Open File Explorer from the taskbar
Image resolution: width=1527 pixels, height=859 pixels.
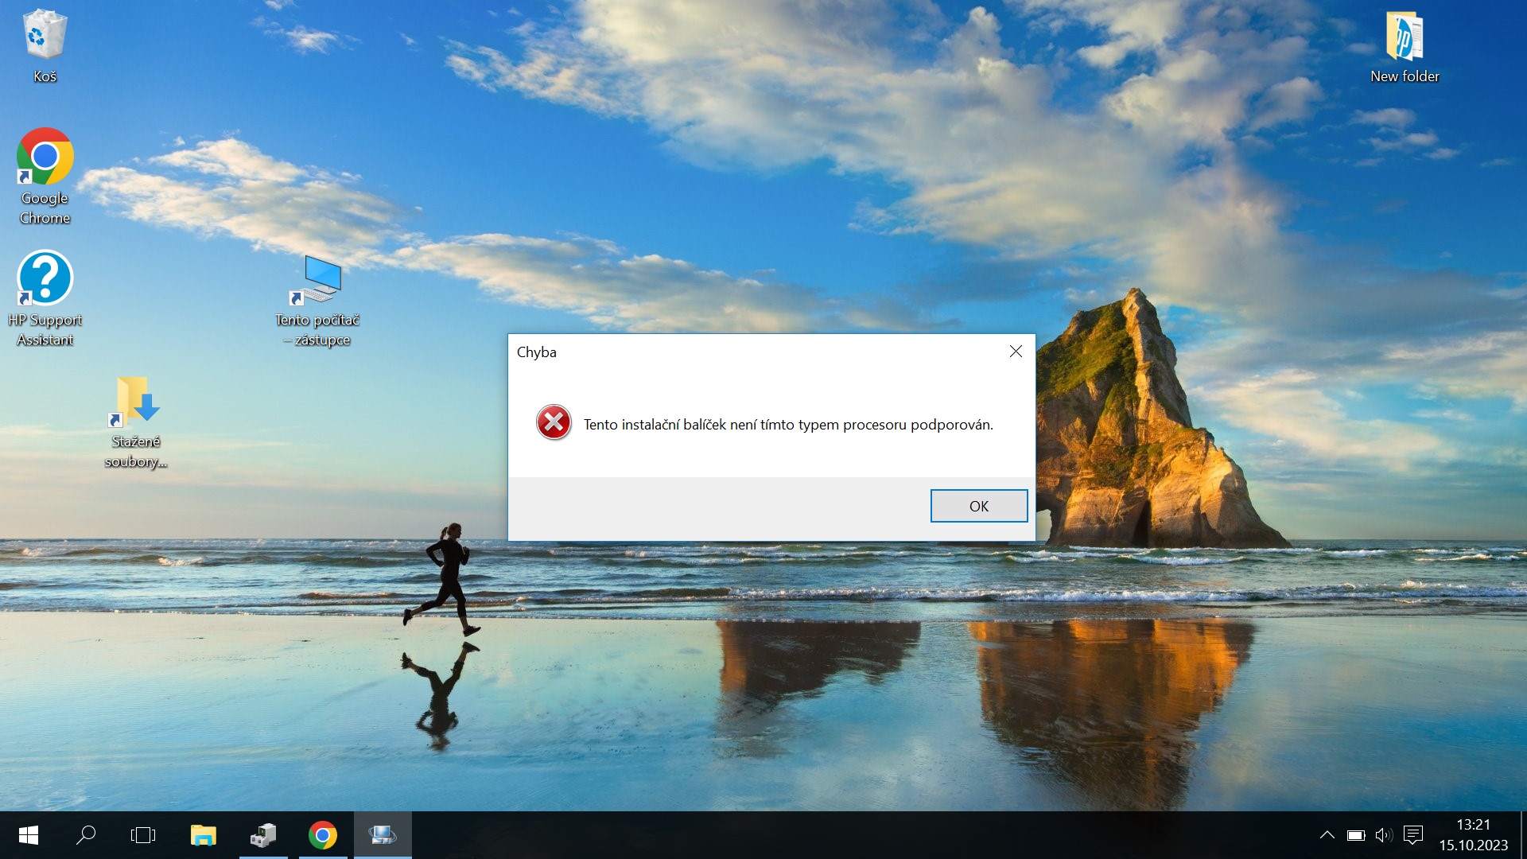[204, 835]
